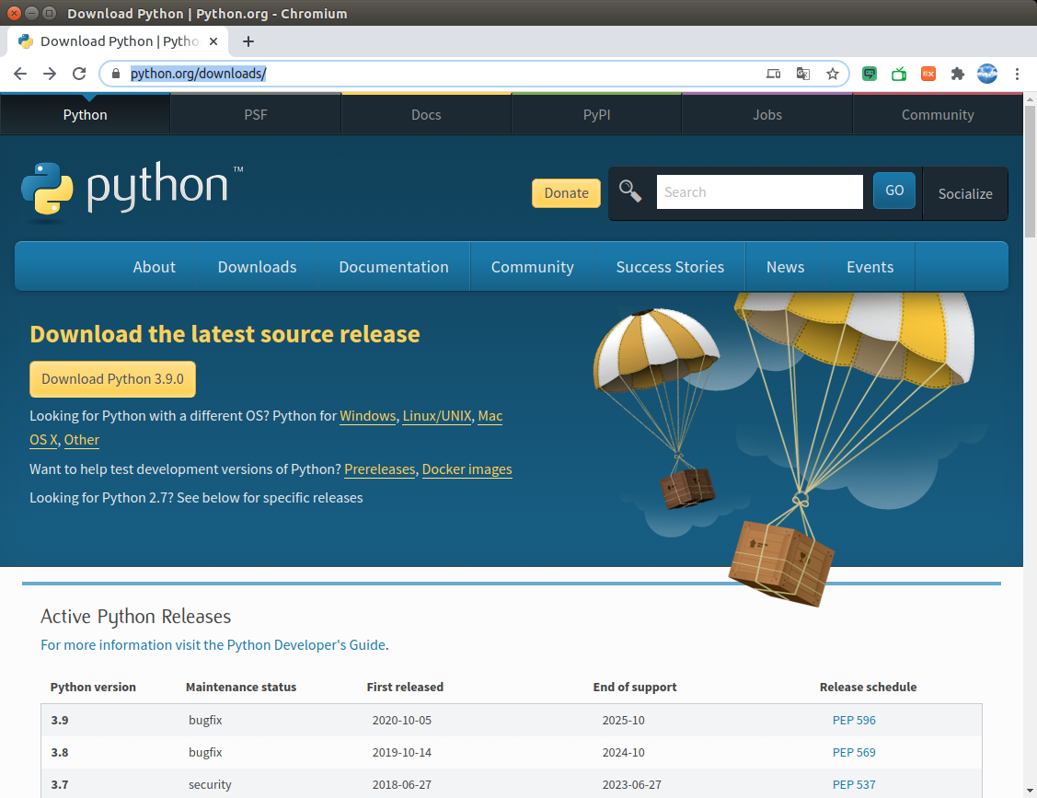
Task: Open the top Community meta tab
Action: tap(938, 114)
